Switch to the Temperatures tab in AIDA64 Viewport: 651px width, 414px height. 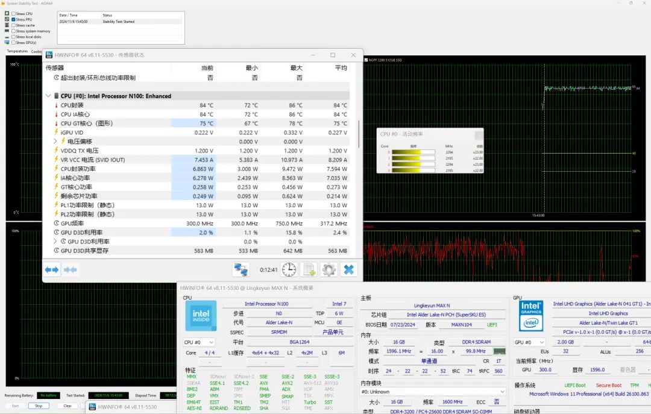(x=17, y=51)
